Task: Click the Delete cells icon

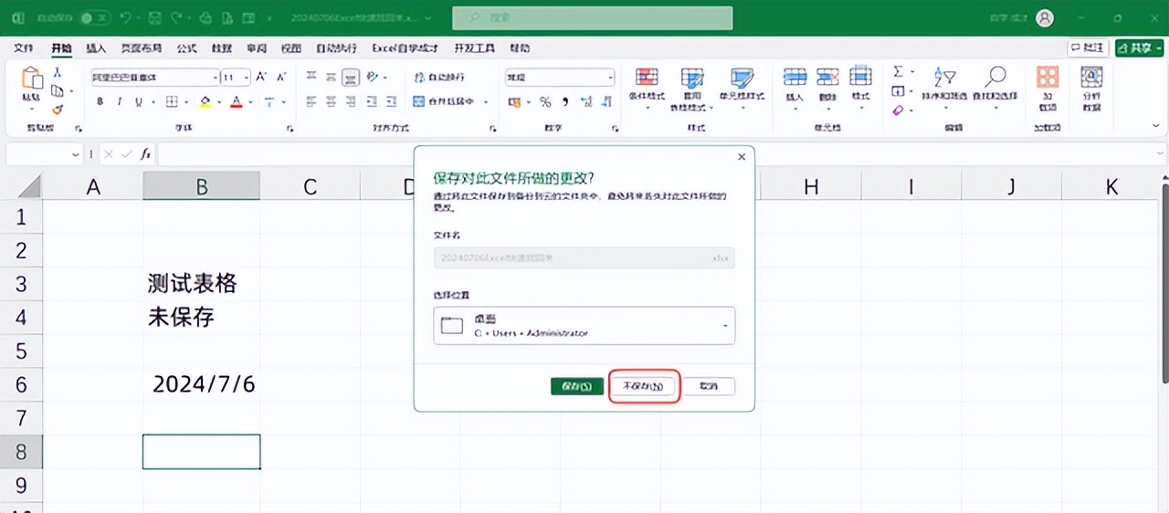Action: click(827, 77)
